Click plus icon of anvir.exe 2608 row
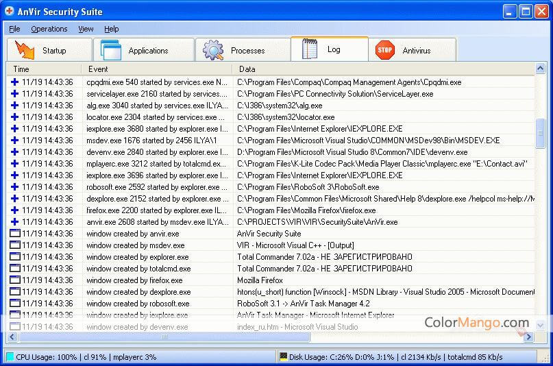The height and width of the screenshot is (366, 553). (14, 221)
